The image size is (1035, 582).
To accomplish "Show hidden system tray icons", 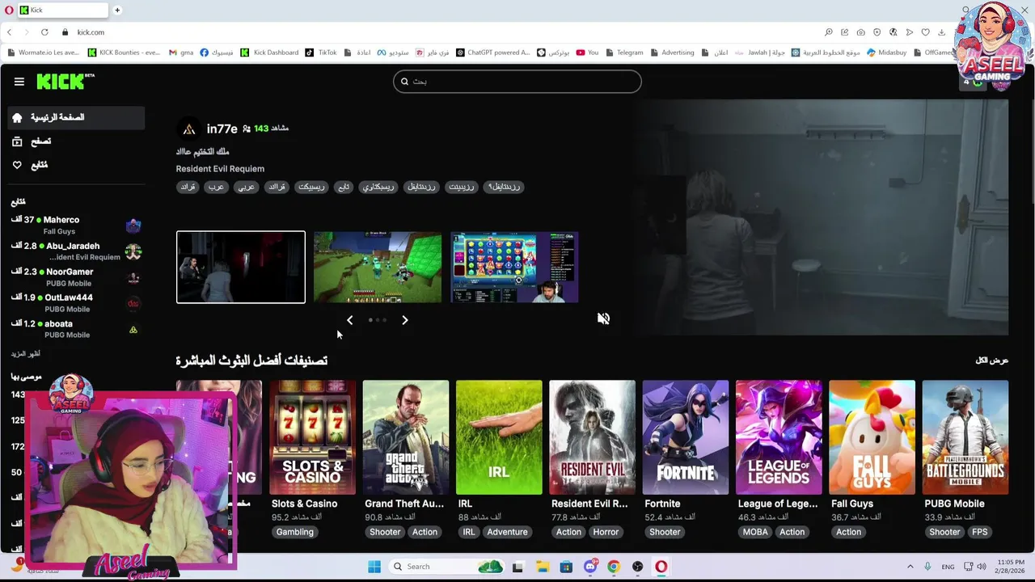I will click(x=910, y=567).
